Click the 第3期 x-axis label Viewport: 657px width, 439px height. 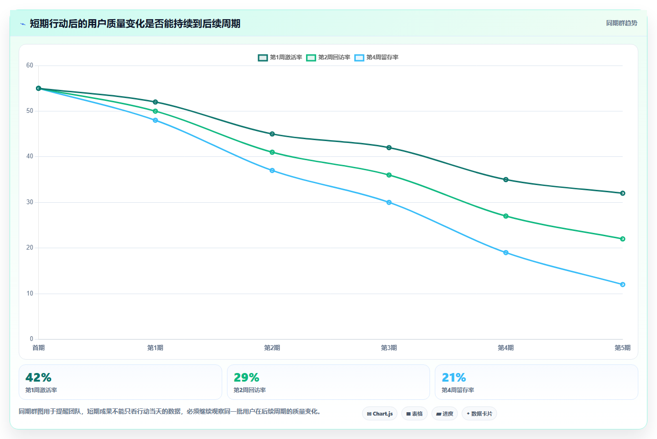389,348
